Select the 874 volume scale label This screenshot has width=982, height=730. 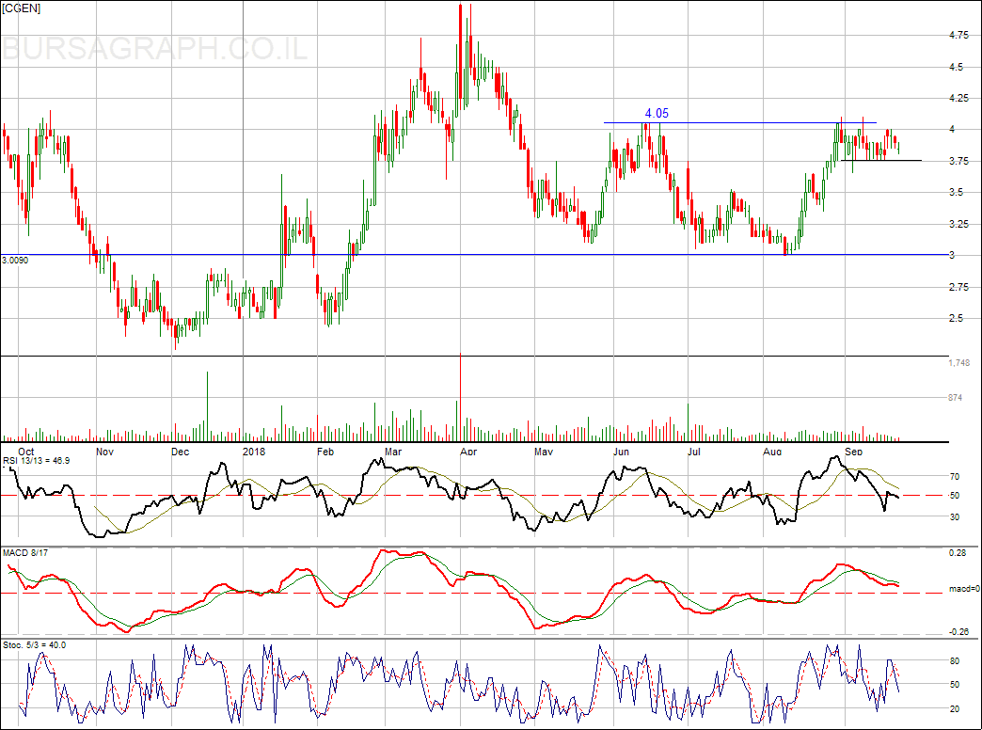pos(955,398)
